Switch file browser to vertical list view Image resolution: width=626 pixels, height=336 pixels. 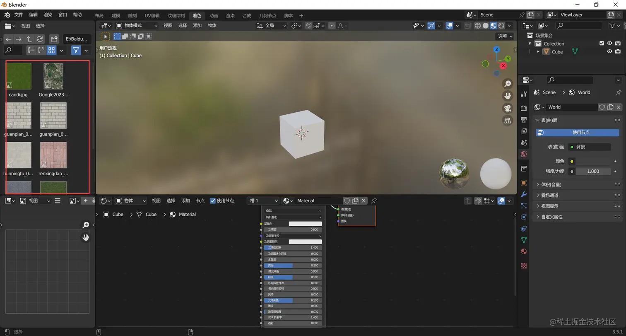tap(31, 50)
